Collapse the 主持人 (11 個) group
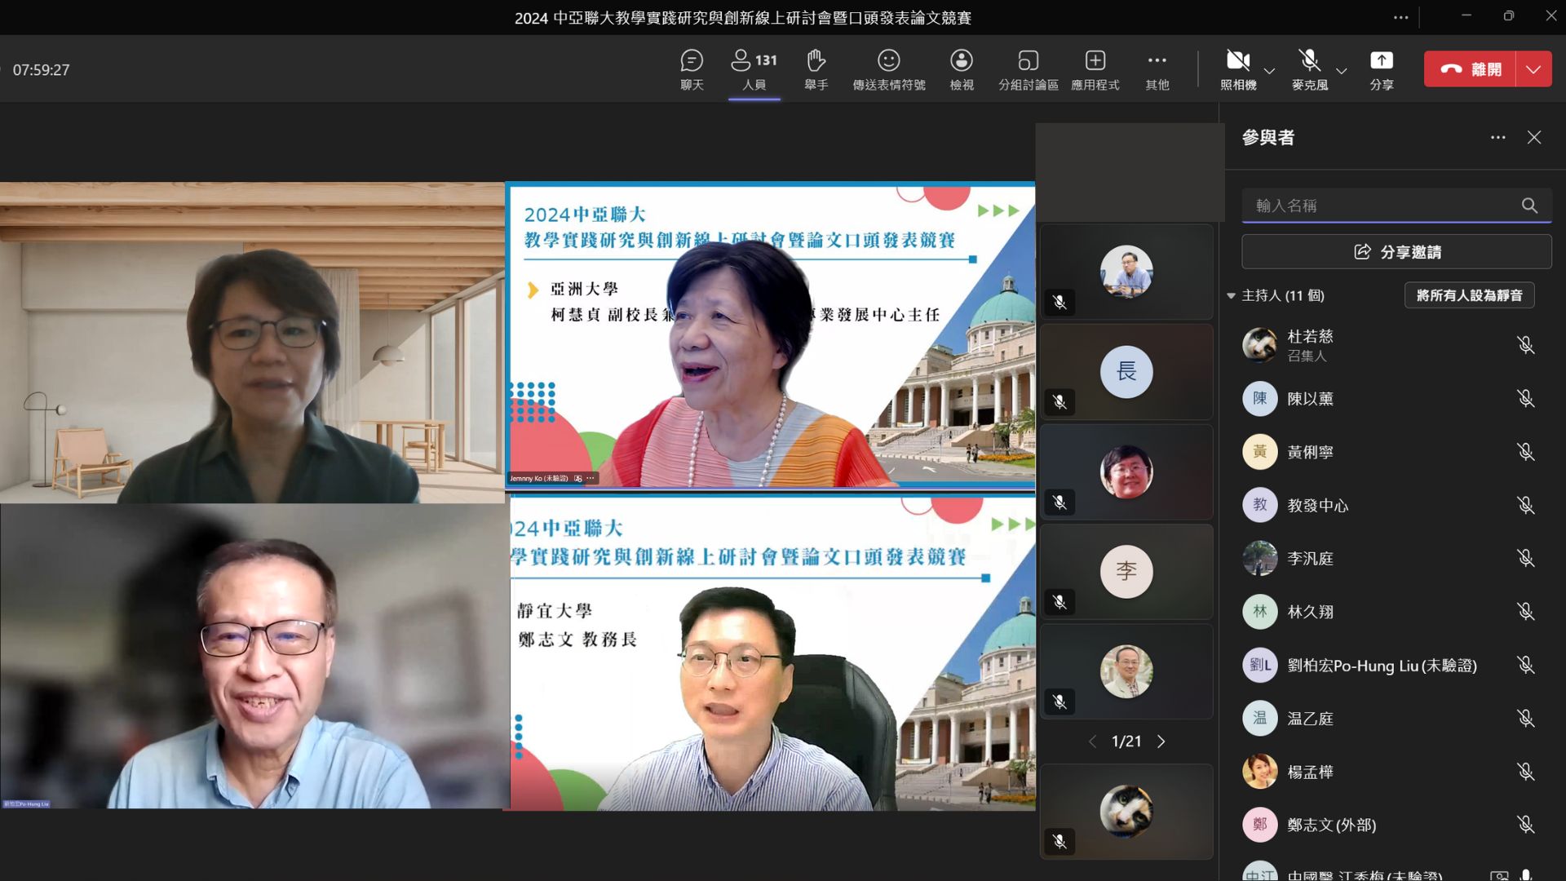The width and height of the screenshot is (1566, 881). [1231, 295]
